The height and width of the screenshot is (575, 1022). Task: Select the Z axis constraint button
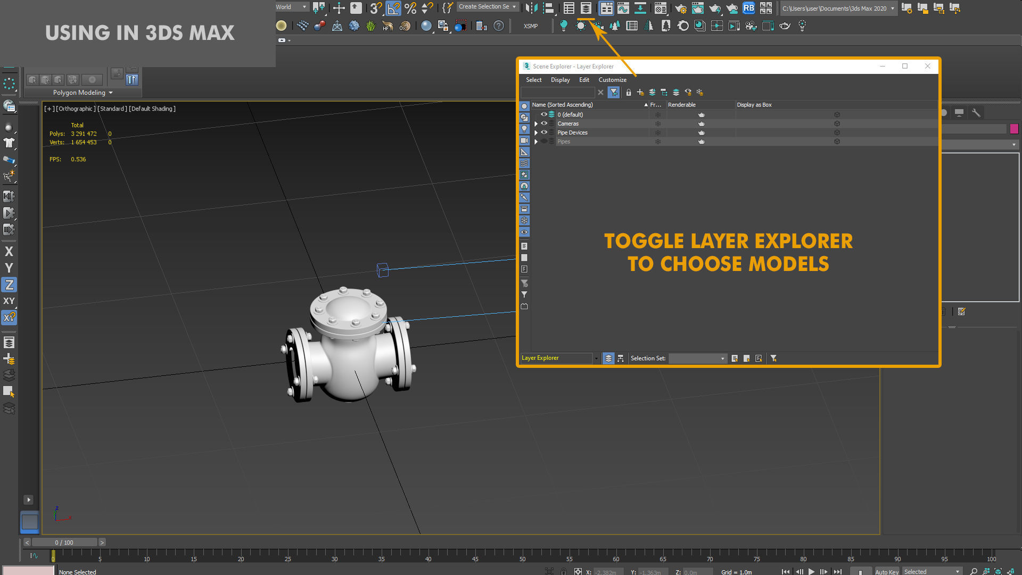pos(9,285)
